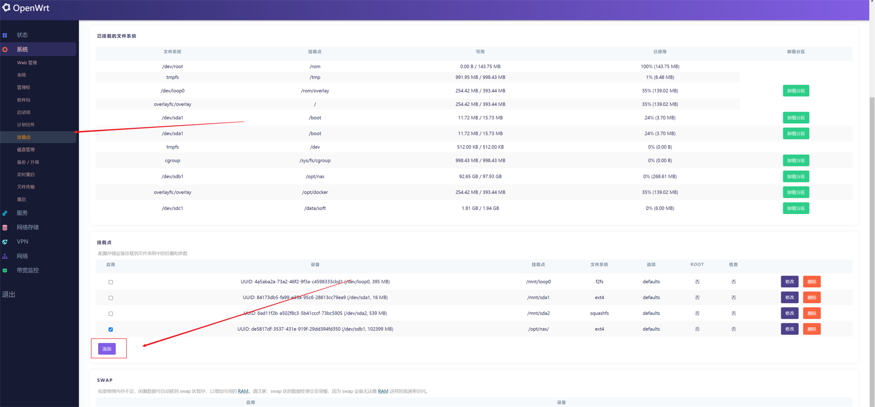Expand the 服务 sidebar menu
The width and height of the screenshot is (875, 407).
(23, 213)
